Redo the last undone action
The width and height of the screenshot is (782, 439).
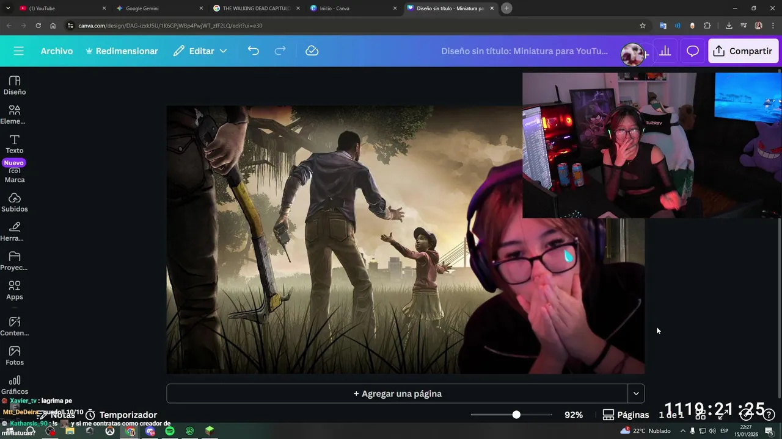point(280,51)
